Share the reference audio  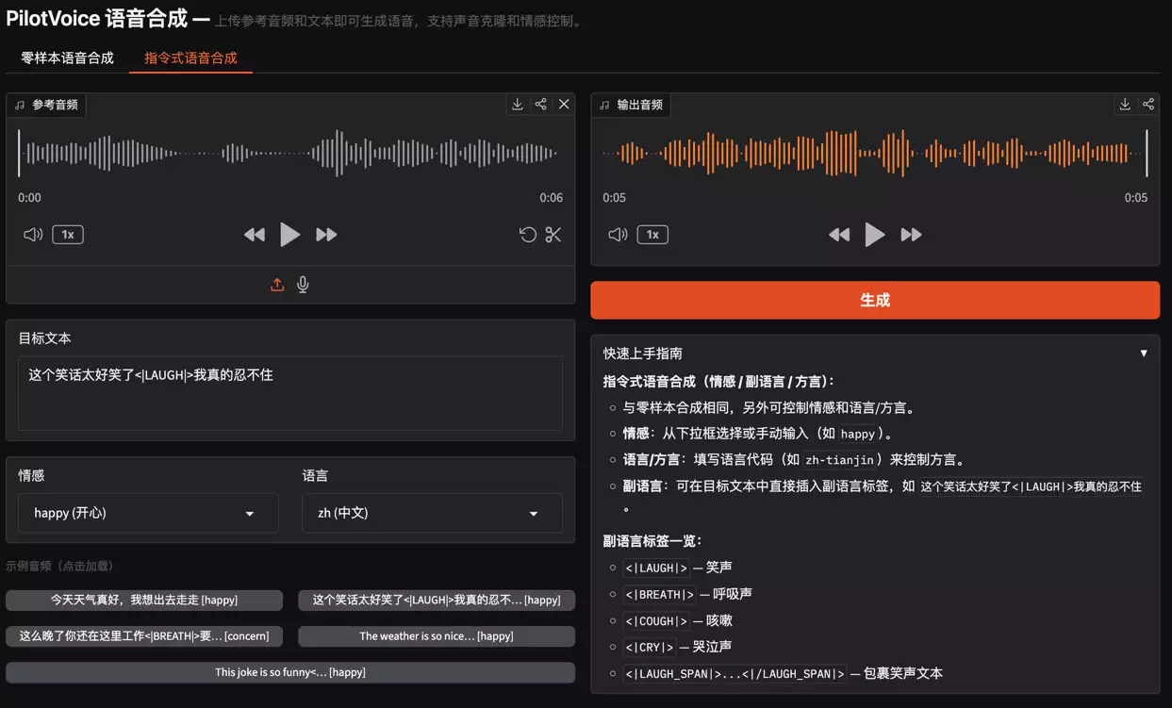[x=540, y=105]
